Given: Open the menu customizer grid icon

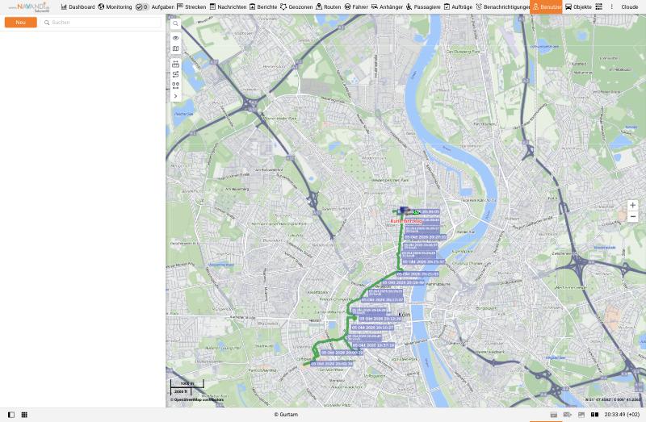Looking at the screenshot, I should pos(598,7).
